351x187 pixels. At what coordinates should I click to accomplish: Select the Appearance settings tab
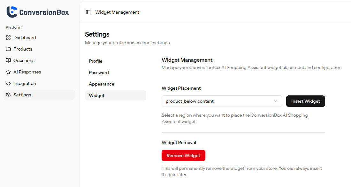point(101,84)
